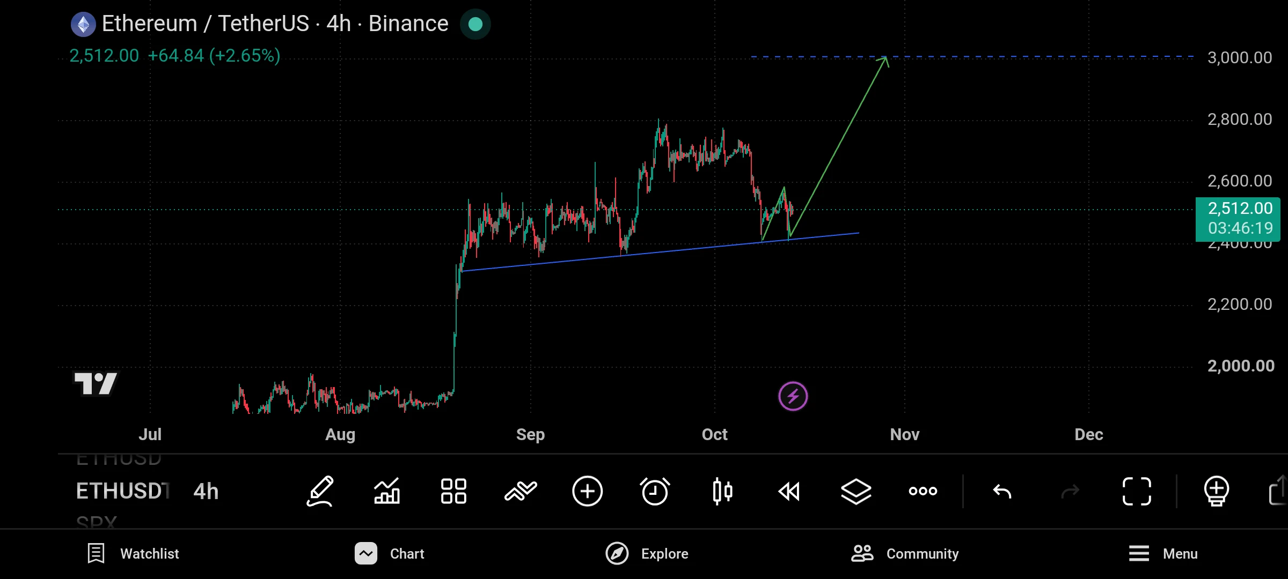
Task: Switch to the Watchlist tab
Action: [x=133, y=553]
